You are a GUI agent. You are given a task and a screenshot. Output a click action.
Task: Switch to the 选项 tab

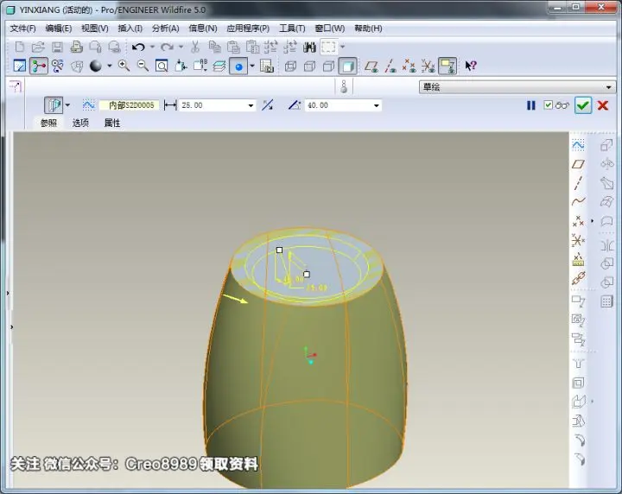(x=80, y=123)
